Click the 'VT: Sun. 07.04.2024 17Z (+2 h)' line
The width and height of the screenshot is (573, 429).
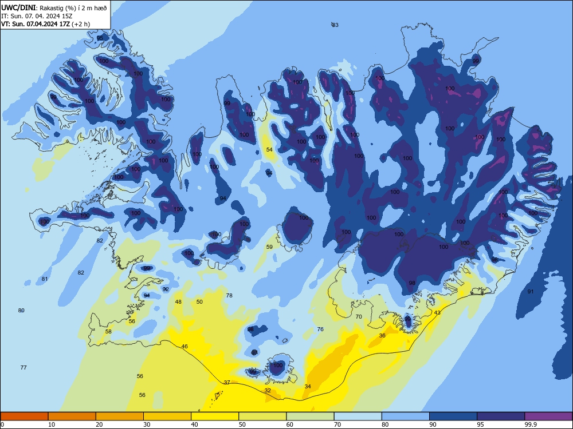45,24
